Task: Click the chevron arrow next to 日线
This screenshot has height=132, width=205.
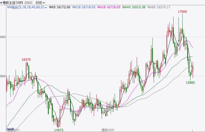Action: click(44, 3)
